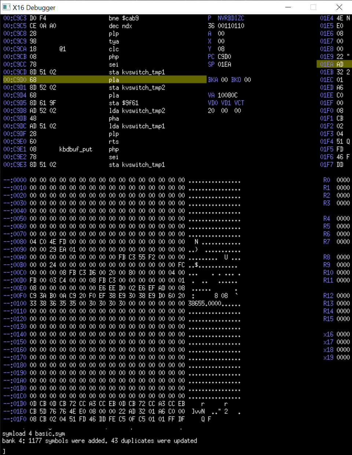Click stack entry 01F7
This screenshot has height=455, width=352.
point(332,165)
